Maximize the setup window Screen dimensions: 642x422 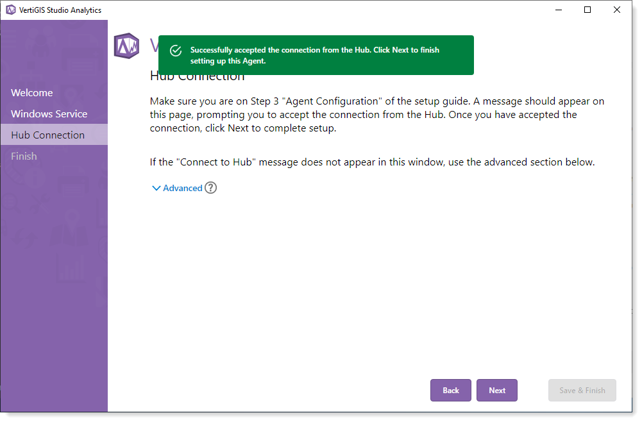tap(587, 10)
